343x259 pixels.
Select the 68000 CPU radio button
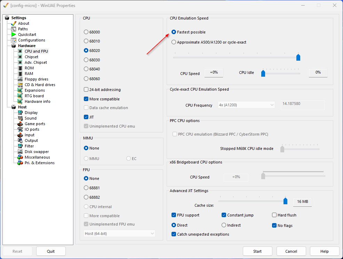[86, 32]
